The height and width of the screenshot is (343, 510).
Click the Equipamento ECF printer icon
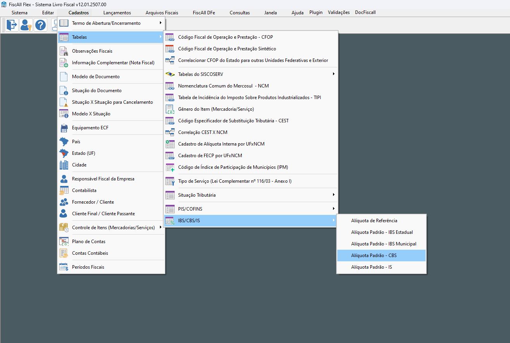click(64, 128)
